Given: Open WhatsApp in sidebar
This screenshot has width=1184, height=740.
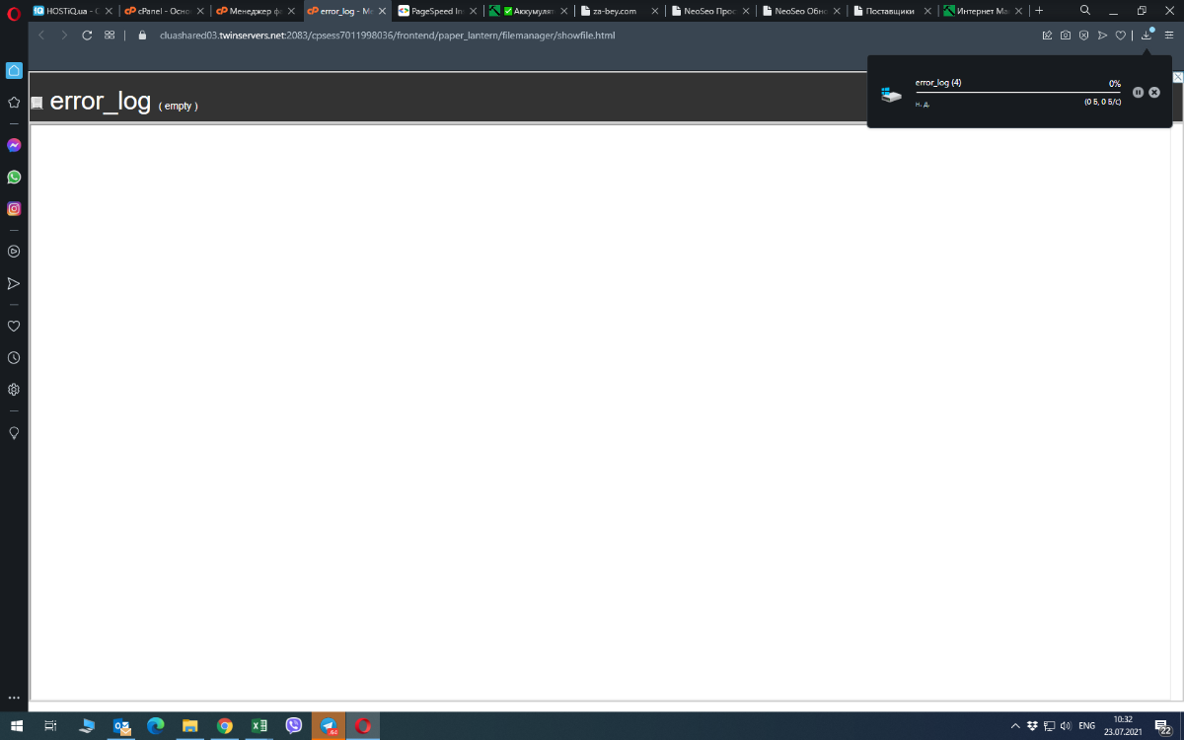Looking at the screenshot, I should (14, 177).
